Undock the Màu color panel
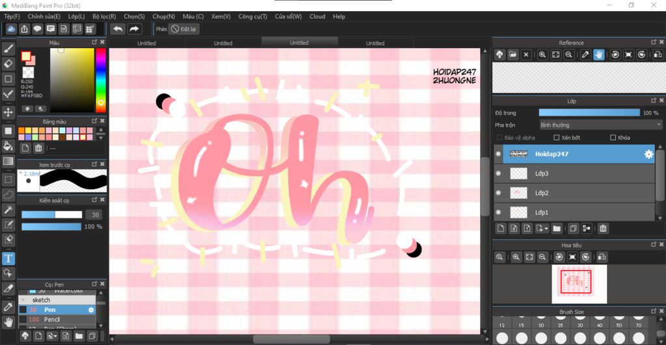666x345 pixels. [x=94, y=42]
